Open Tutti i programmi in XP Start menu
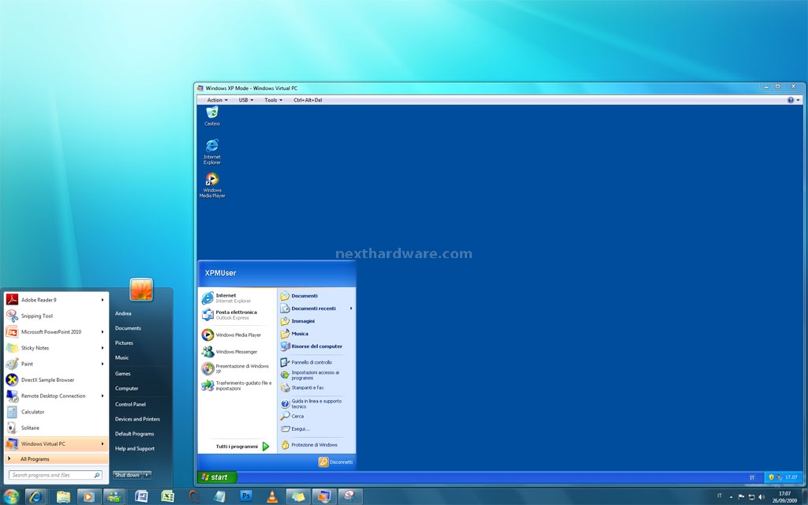This screenshot has width=808, height=505. click(242, 447)
